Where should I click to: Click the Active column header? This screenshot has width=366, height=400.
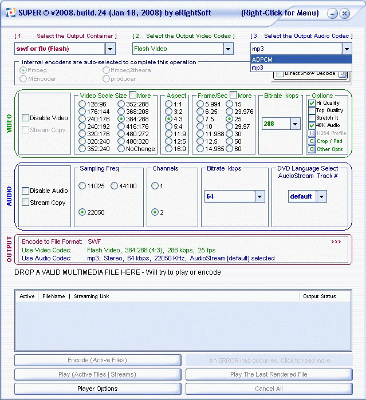tap(27, 296)
